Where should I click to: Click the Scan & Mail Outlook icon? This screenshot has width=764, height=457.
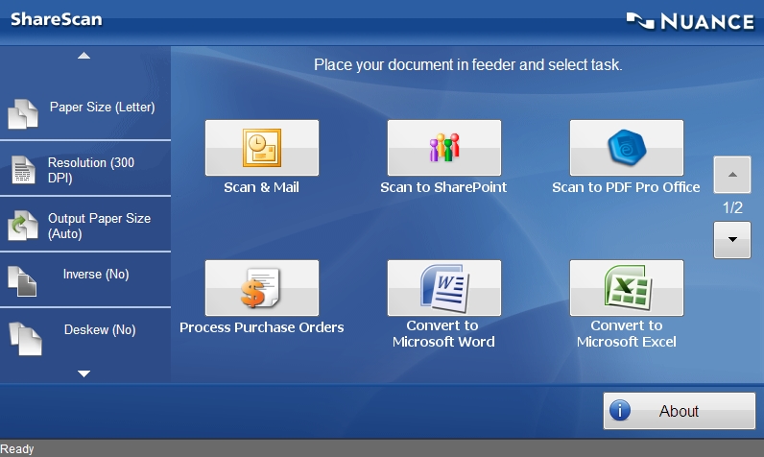click(261, 148)
